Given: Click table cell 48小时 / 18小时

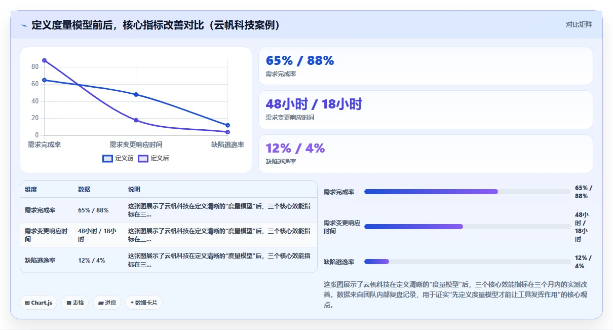Looking at the screenshot, I should 97,235.
